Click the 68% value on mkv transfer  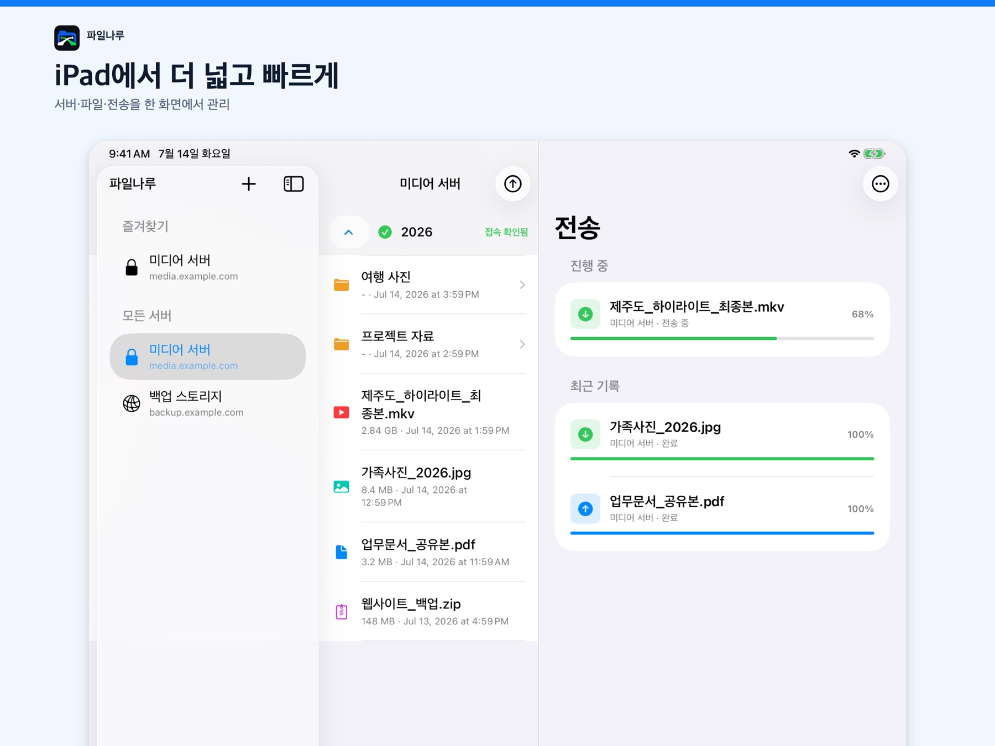tap(862, 314)
